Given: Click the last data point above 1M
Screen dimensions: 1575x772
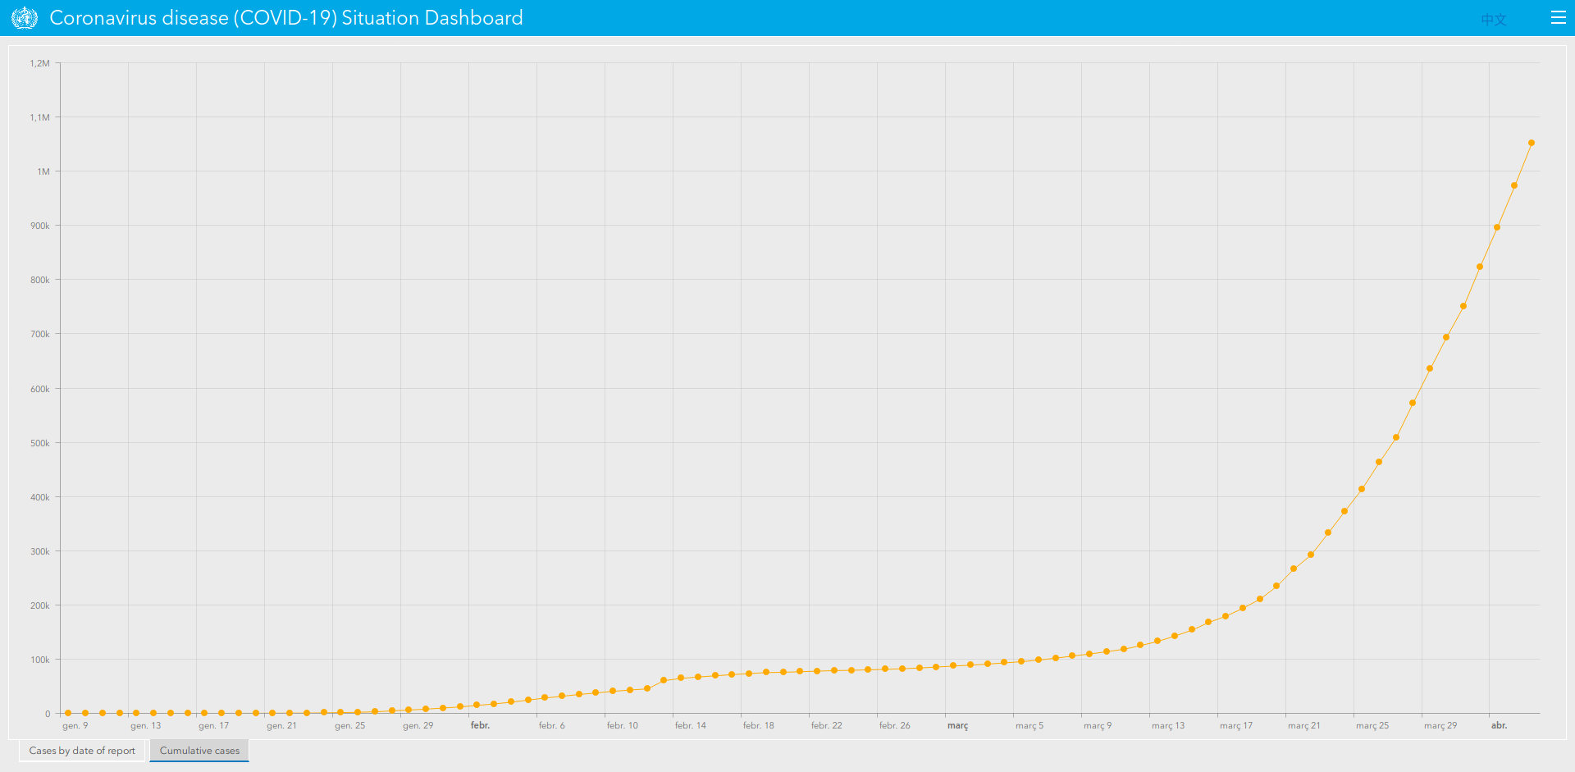Looking at the screenshot, I should [1531, 143].
